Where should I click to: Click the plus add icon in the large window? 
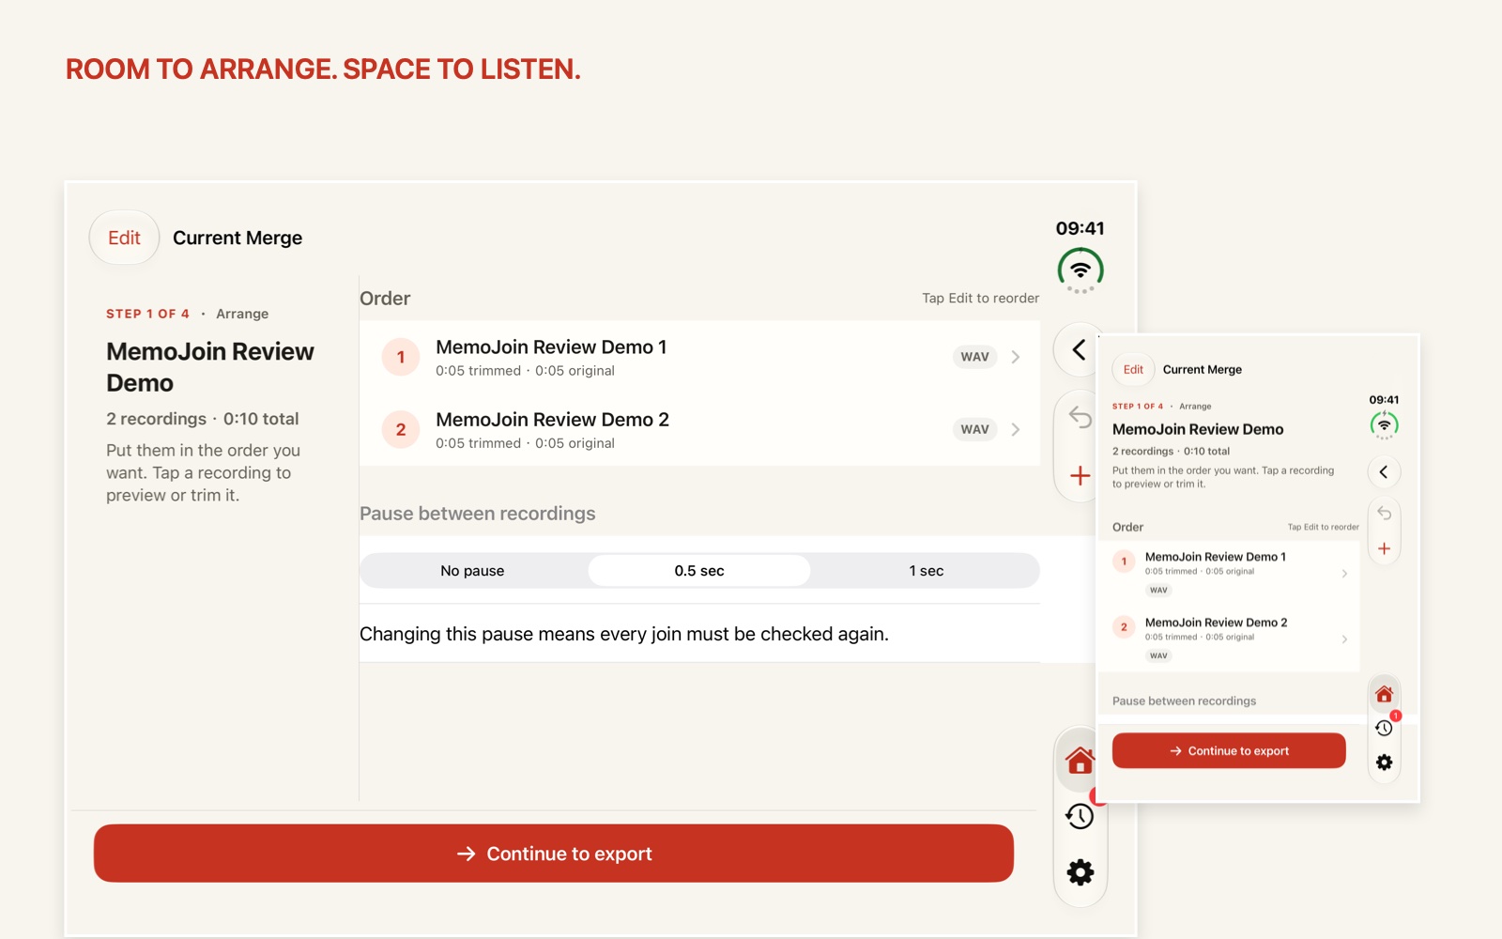1081,475
